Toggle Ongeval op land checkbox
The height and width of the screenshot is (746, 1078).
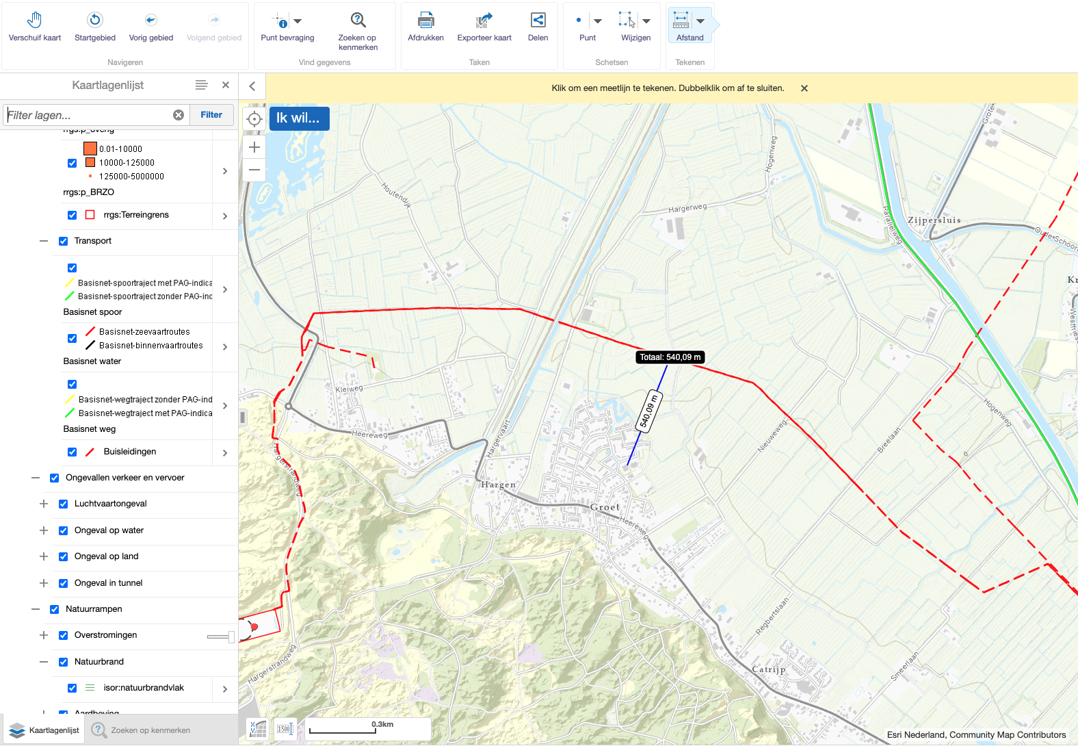[63, 556]
